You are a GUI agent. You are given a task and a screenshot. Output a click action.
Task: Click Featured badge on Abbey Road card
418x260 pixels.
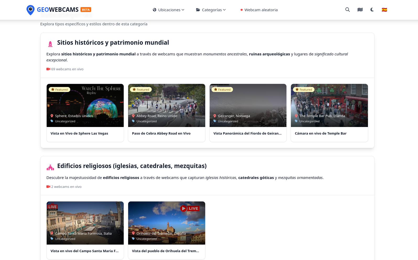point(141,90)
